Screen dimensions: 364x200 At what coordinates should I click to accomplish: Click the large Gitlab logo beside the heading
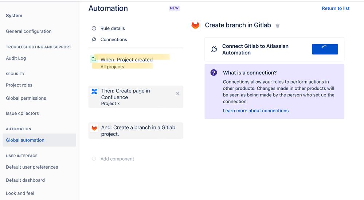pos(195,25)
